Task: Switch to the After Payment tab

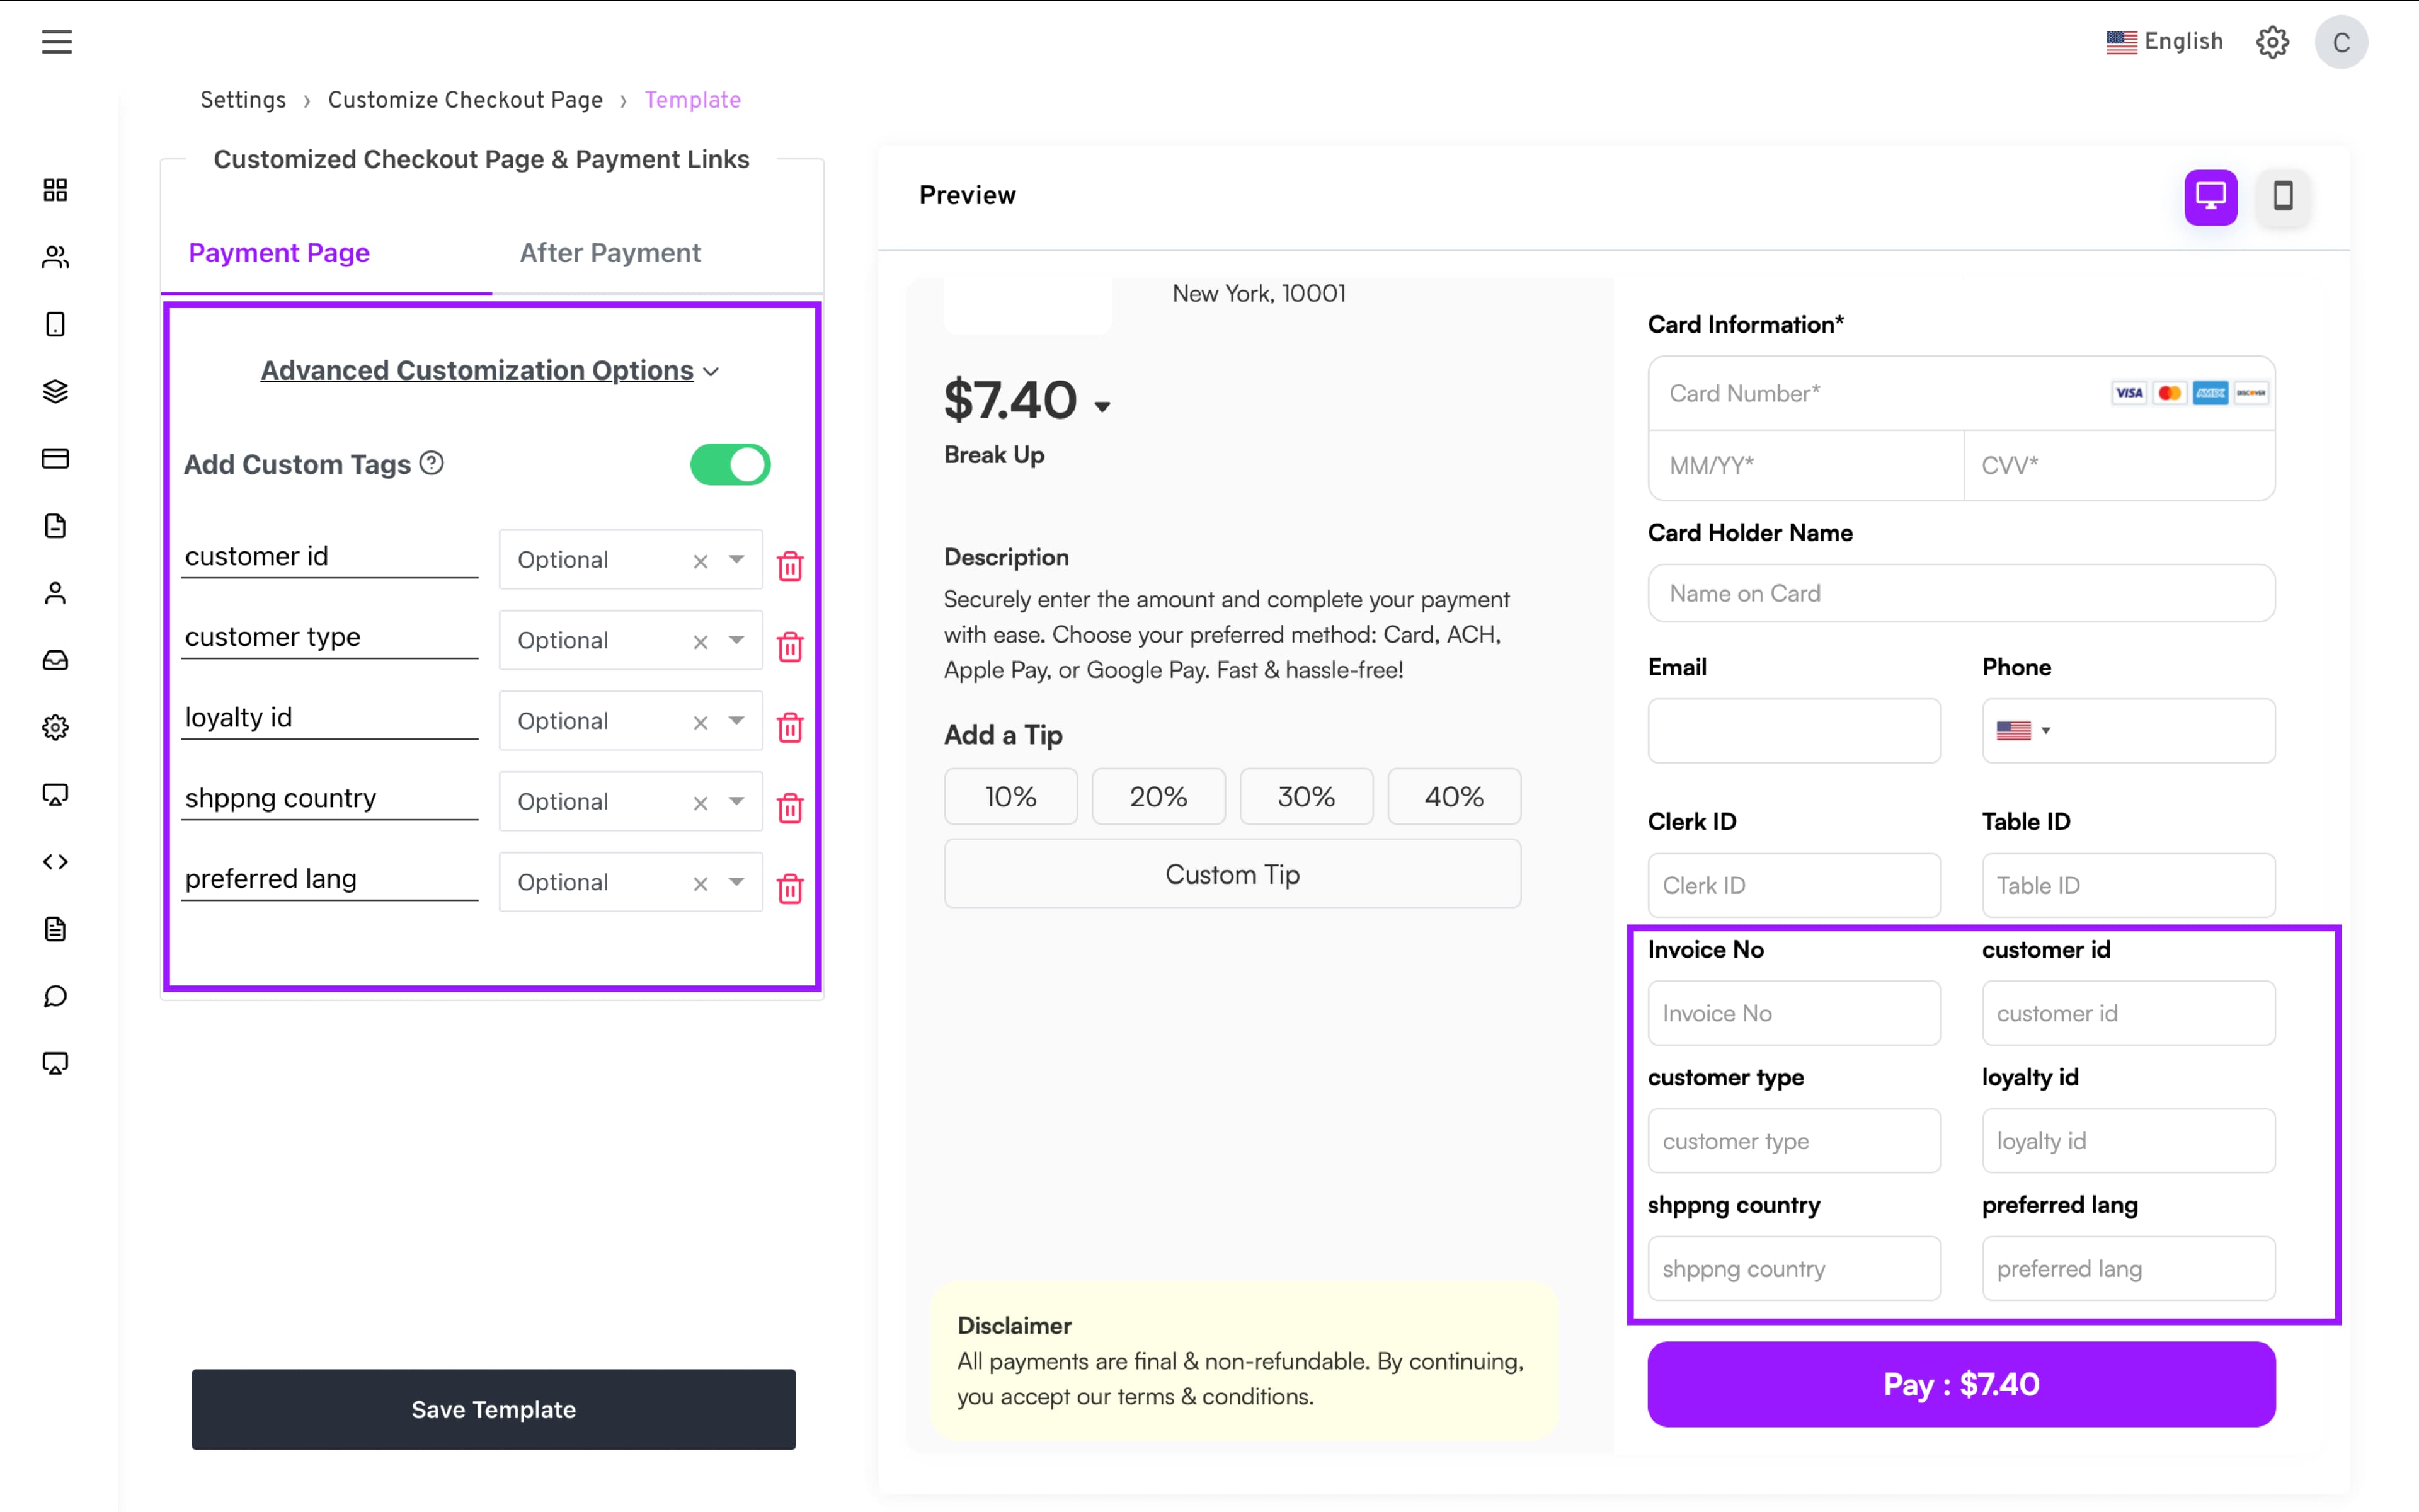Action: (x=610, y=253)
